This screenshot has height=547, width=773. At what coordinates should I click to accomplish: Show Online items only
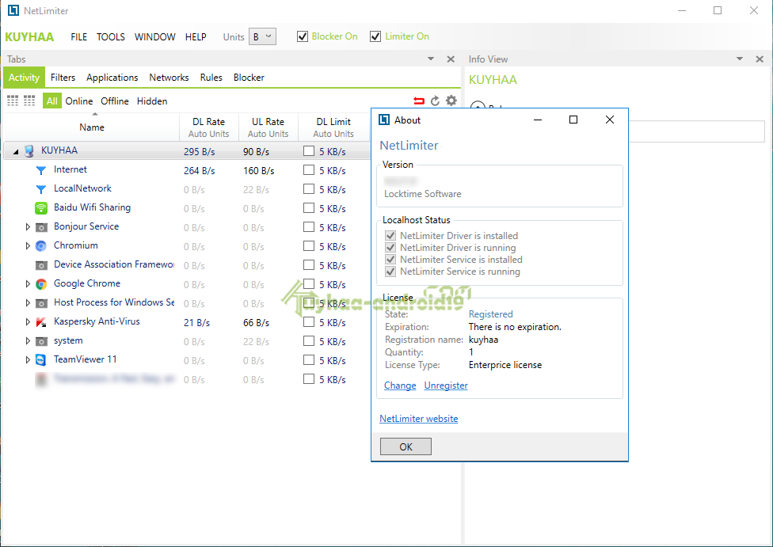(x=79, y=101)
